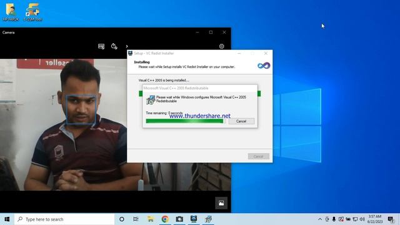Viewport: 400px width, 225px height.
Task: Minimize the Setup VC Redist Installer window
Action: [239, 53]
